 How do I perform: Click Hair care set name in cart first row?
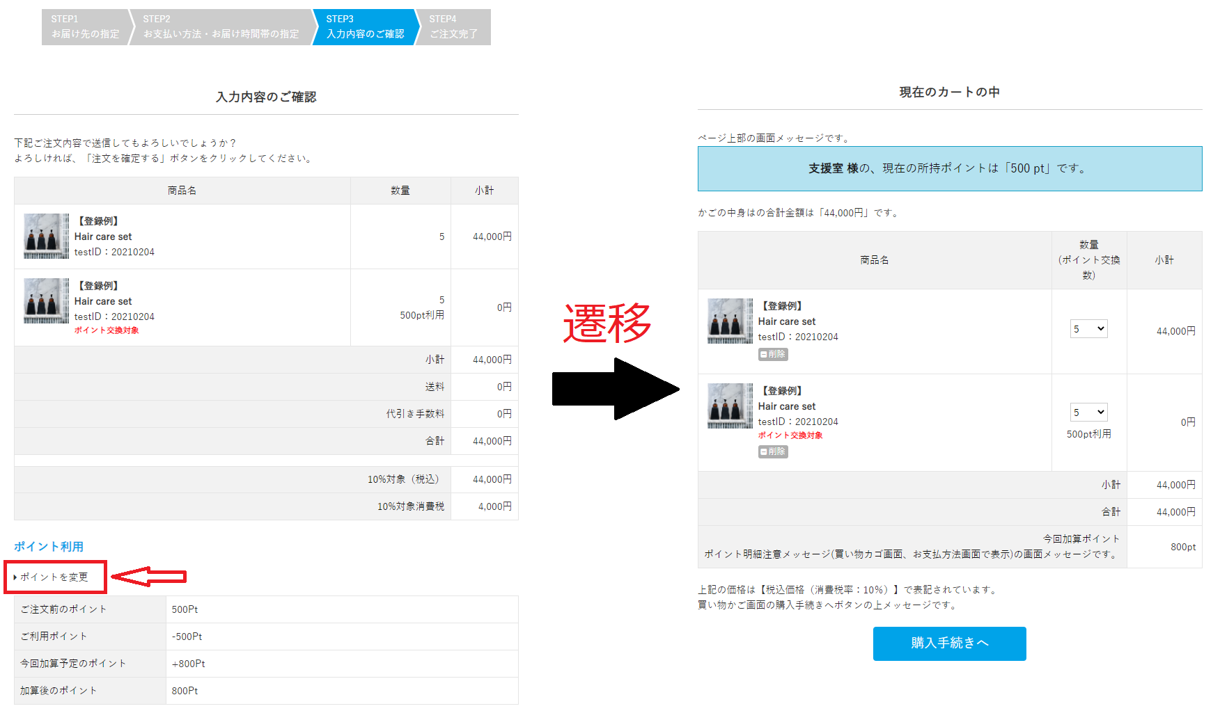787,321
